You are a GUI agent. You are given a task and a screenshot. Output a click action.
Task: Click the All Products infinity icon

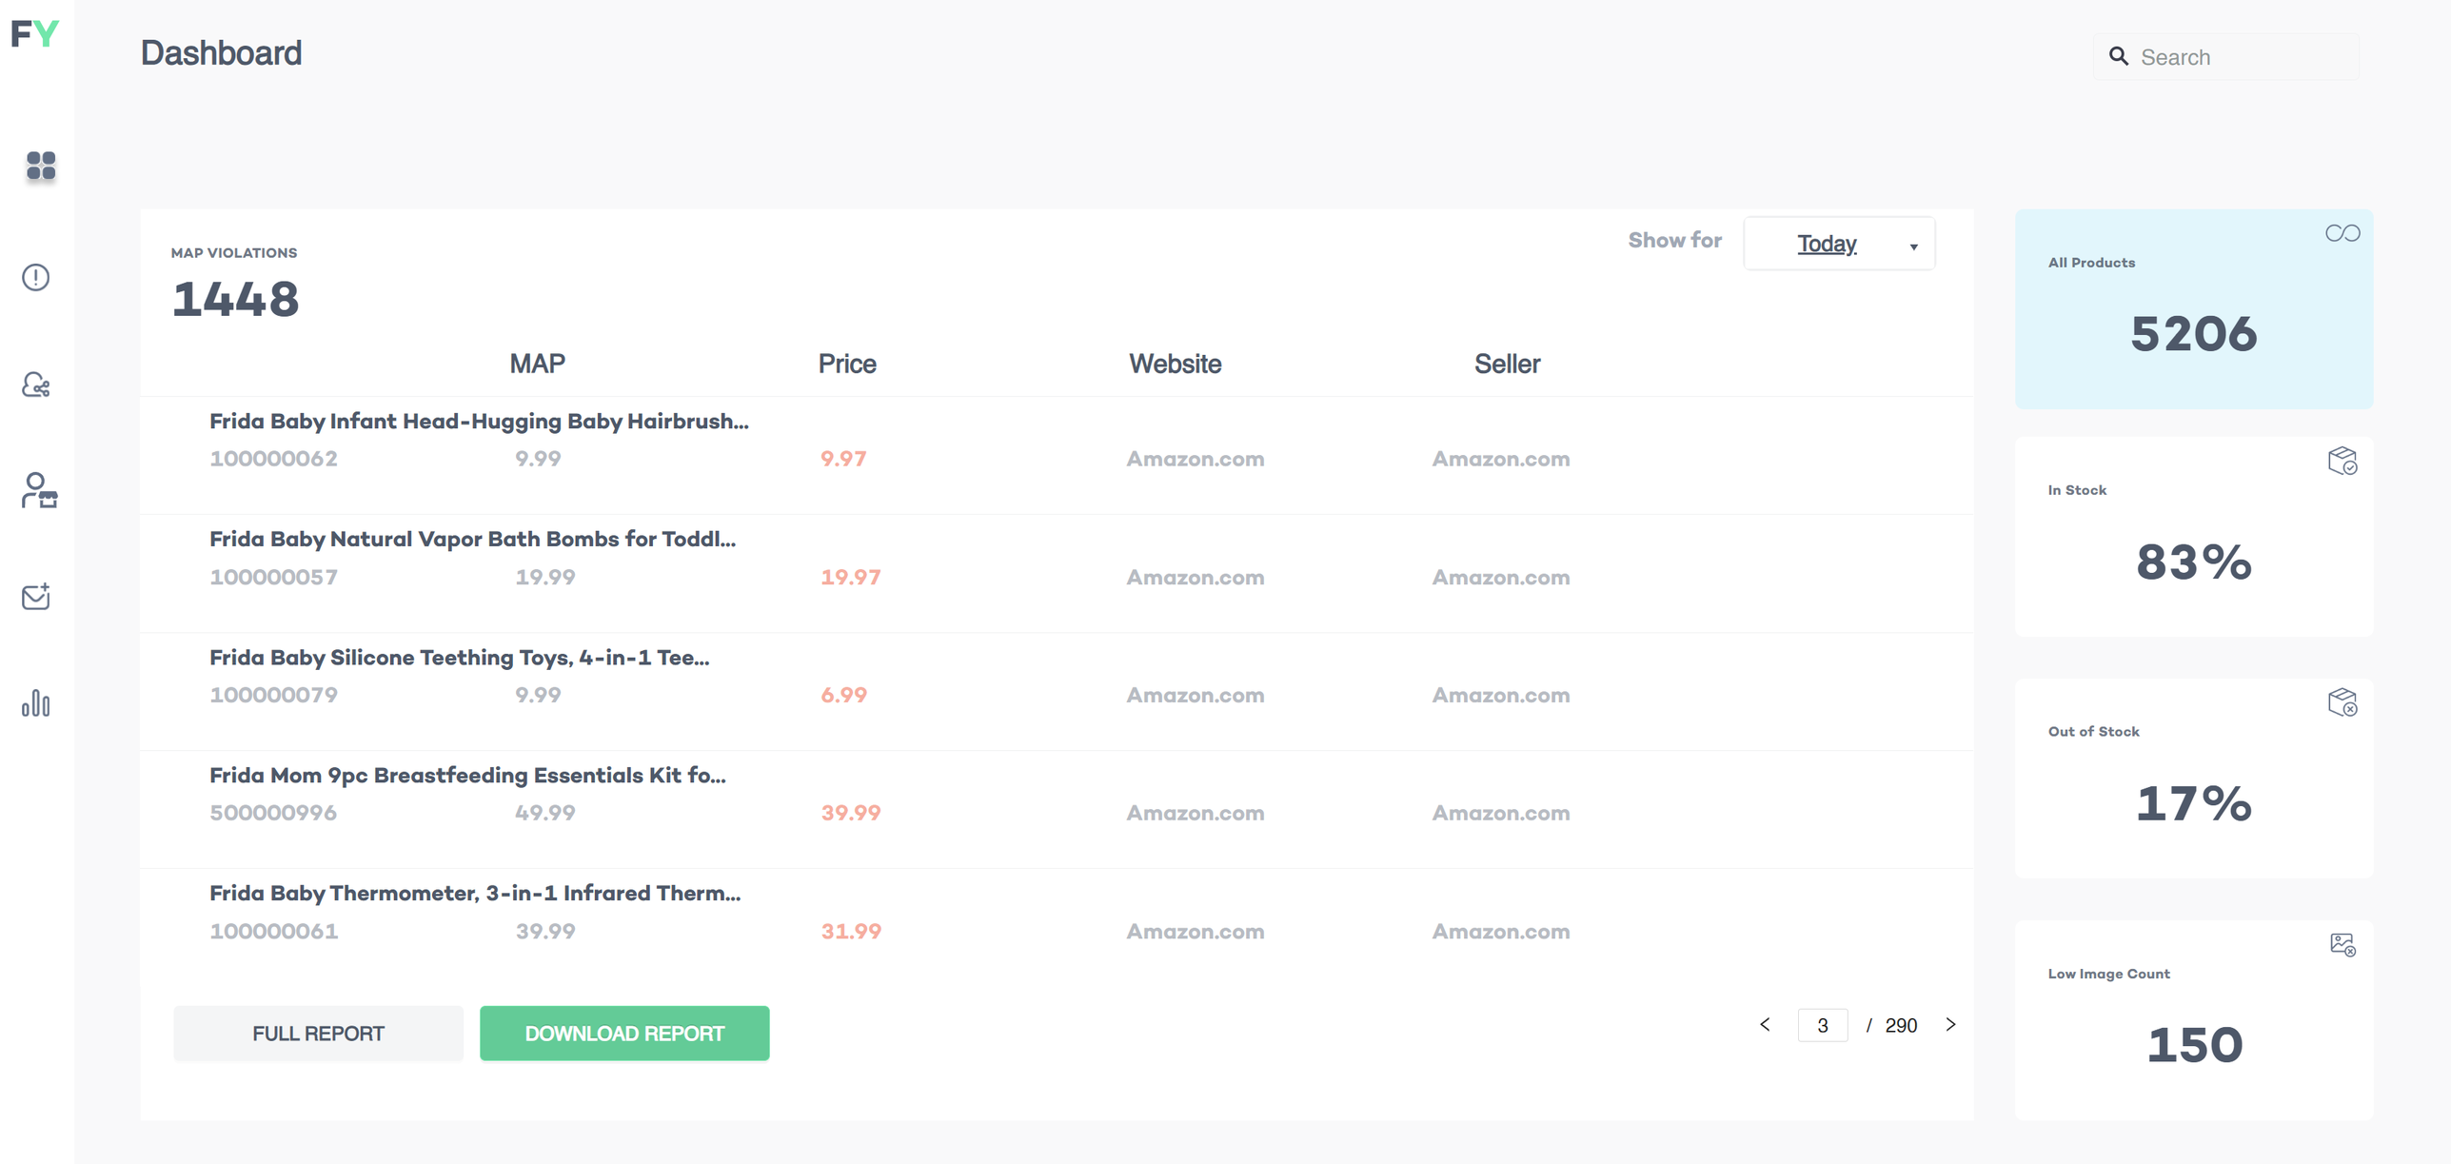2342,233
